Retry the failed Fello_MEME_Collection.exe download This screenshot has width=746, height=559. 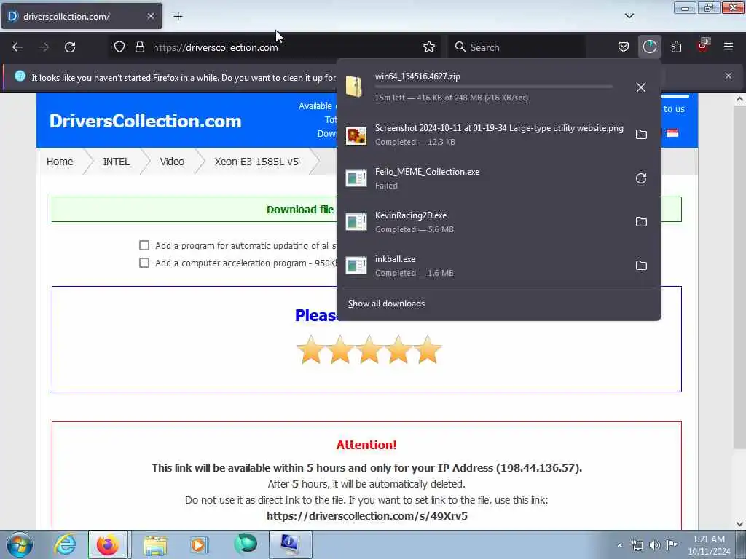point(641,178)
